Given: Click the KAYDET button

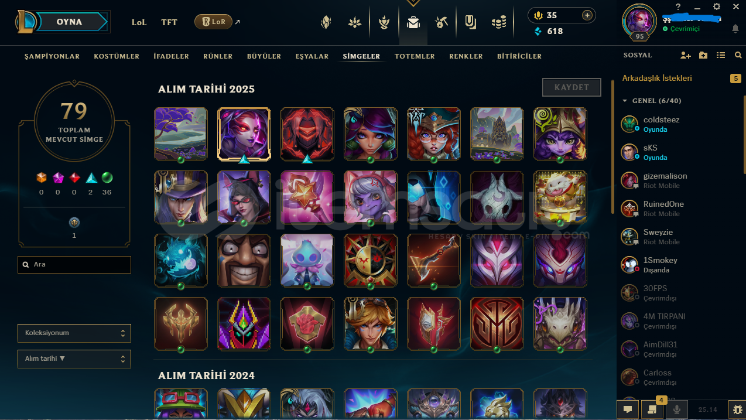Looking at the screenshot, I should (572, 87).
